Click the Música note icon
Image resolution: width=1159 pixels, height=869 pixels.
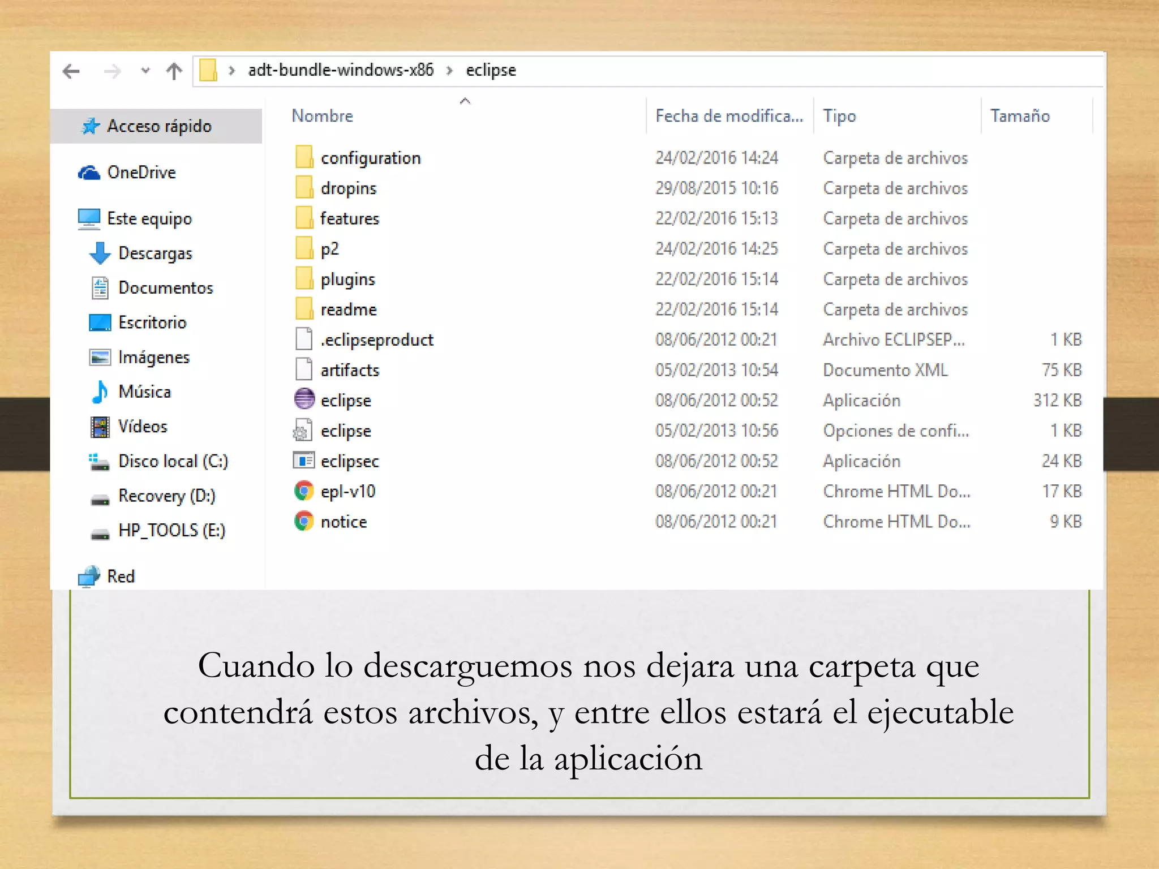(100, 392)
